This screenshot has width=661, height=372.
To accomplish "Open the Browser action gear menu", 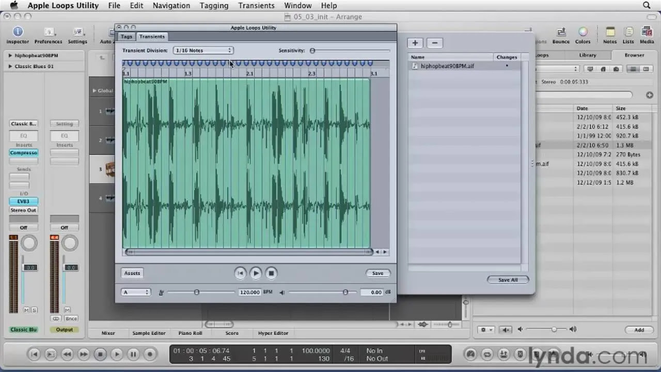I will (x=487, y=330).
